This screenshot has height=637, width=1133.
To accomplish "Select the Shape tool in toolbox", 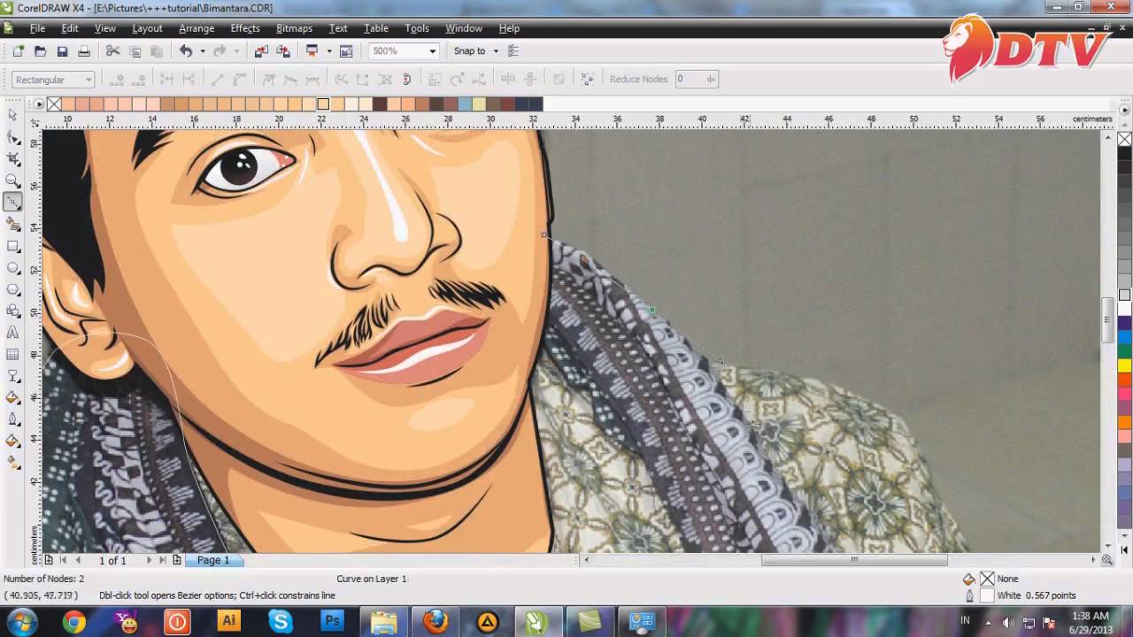I will coord(12,137).
